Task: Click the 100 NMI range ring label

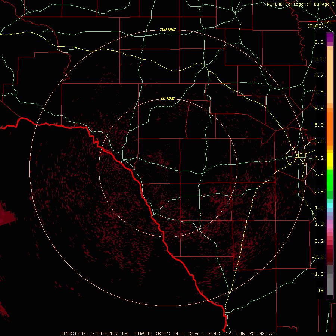Action: pos(168,29)
